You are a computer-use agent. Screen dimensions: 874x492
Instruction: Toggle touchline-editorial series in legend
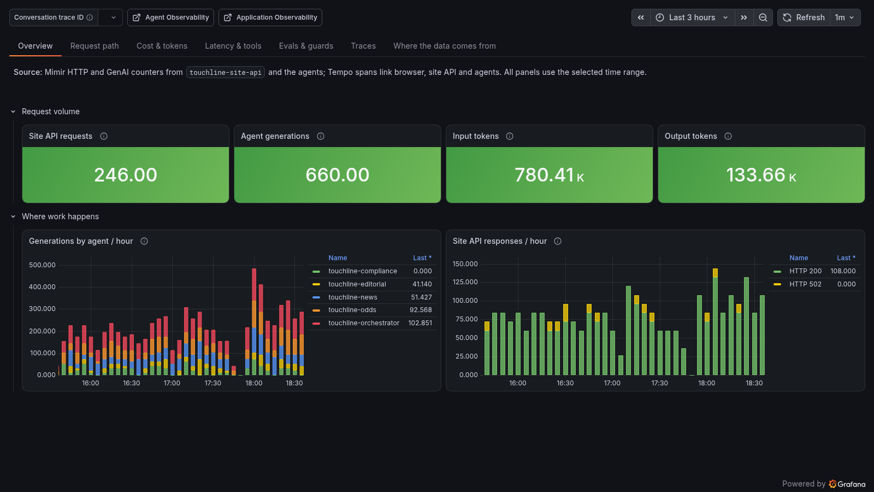(x=357, y=284)
